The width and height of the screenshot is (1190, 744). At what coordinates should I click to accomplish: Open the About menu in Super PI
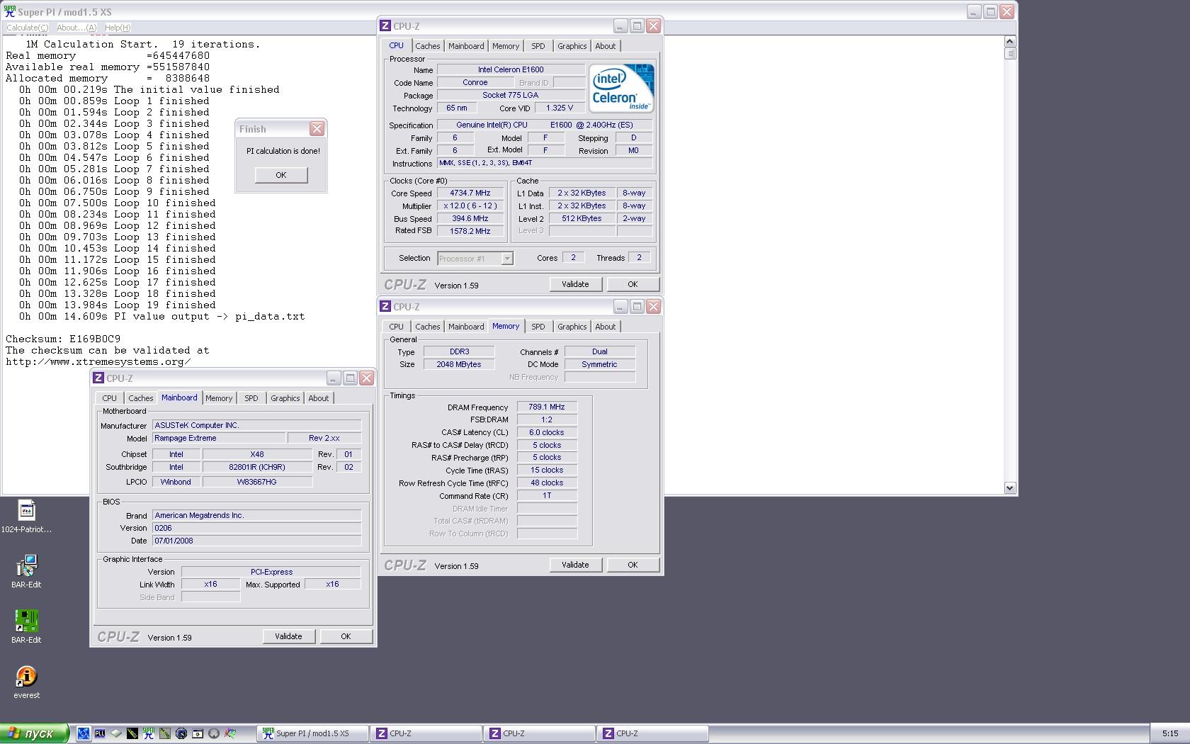(76, 28)
